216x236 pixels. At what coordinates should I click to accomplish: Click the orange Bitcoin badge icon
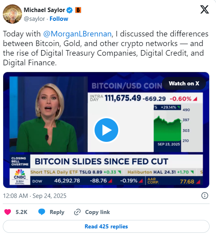coord(78,10)
